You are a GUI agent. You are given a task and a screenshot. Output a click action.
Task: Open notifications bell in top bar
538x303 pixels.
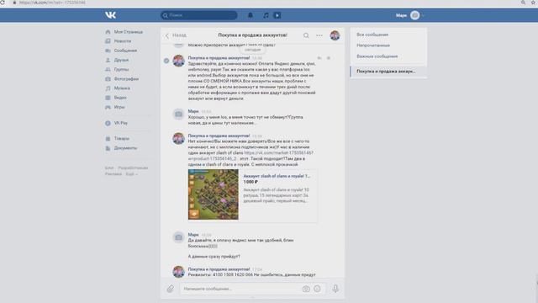(x=251, y=15)
